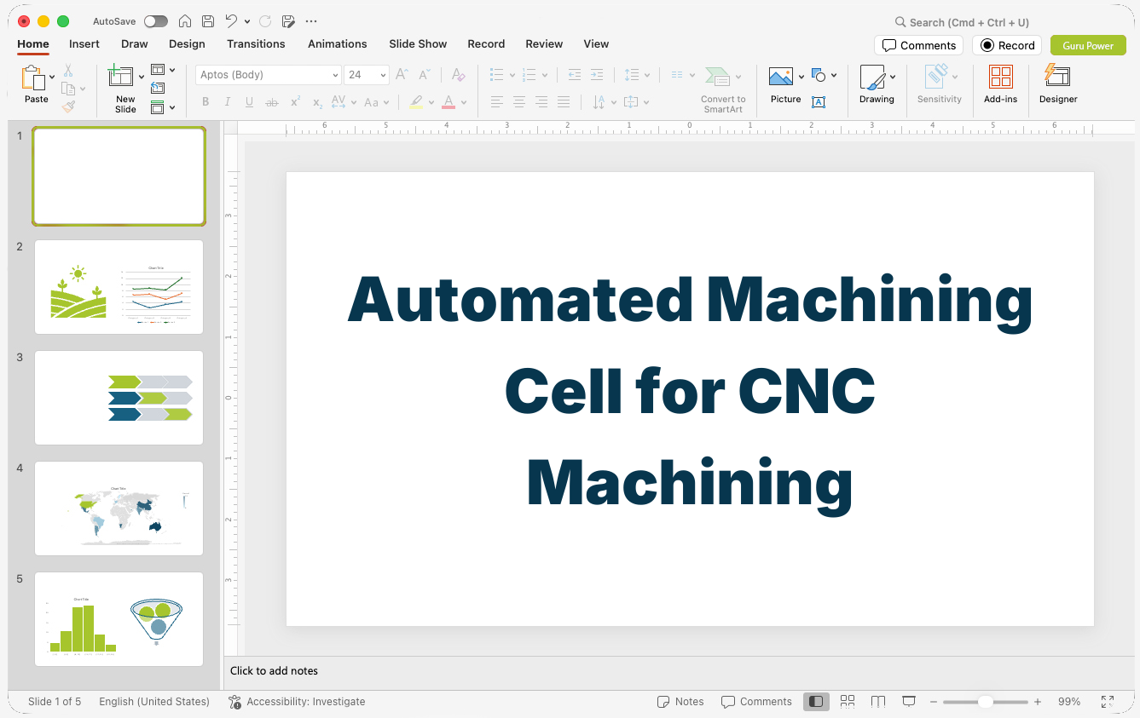Click the Guru Power button
Image resolution: width=1140 pixels, height=718 pixels.
click(x=1088, y=46)
